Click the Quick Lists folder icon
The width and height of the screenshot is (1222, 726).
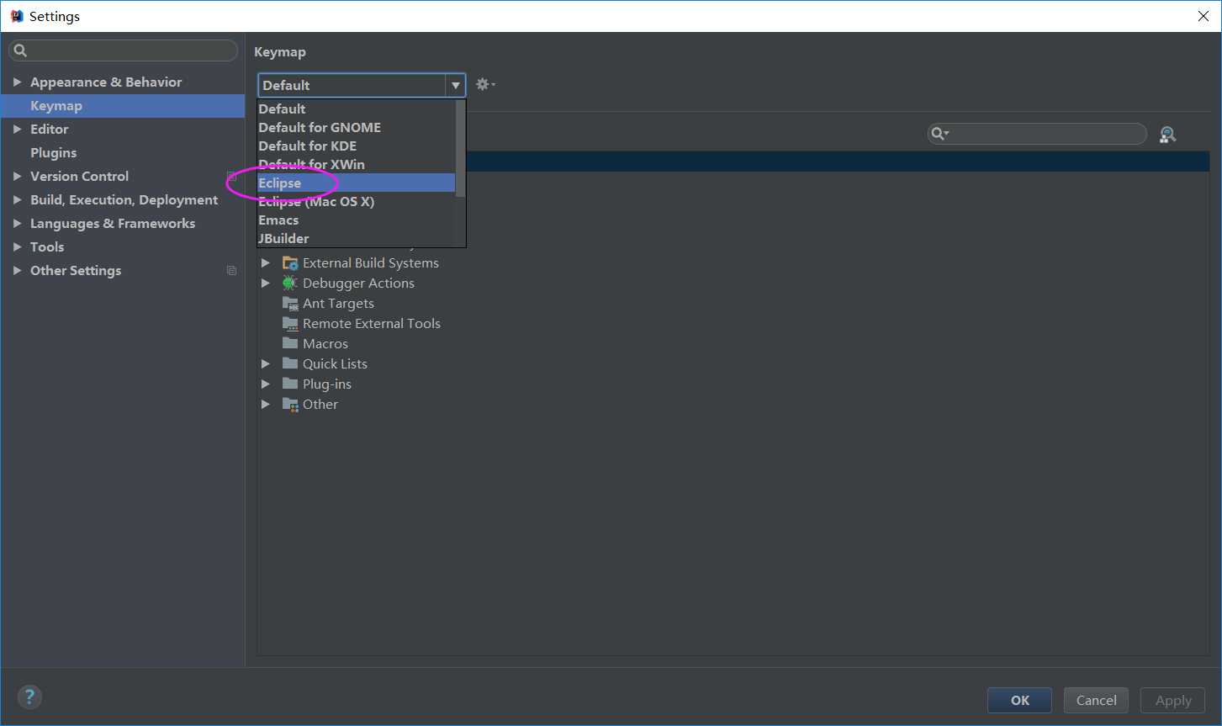(290, 363)
